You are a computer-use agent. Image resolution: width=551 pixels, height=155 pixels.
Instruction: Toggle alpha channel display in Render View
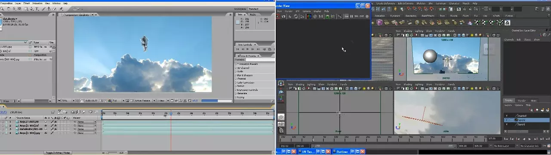pos(315,16)
